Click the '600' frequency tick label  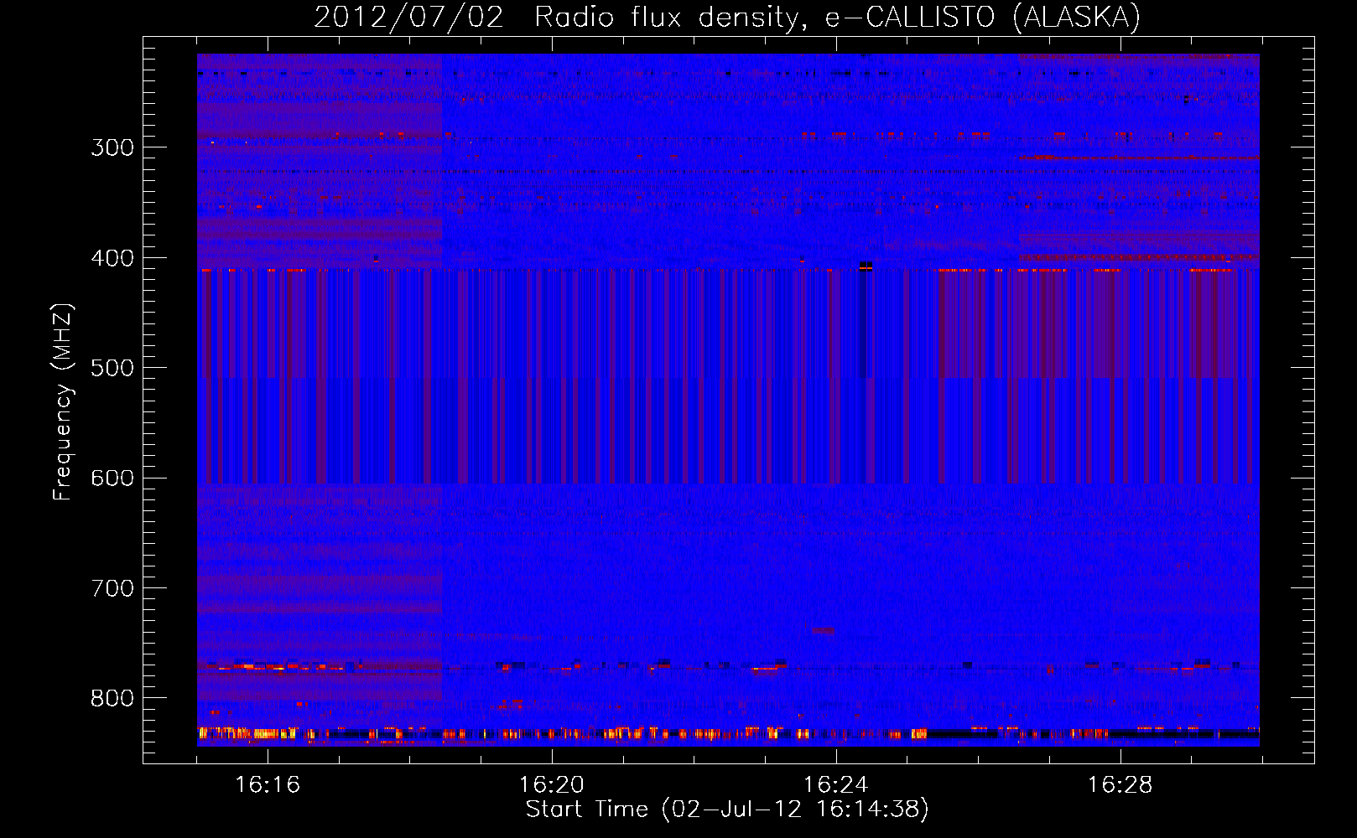112,478
